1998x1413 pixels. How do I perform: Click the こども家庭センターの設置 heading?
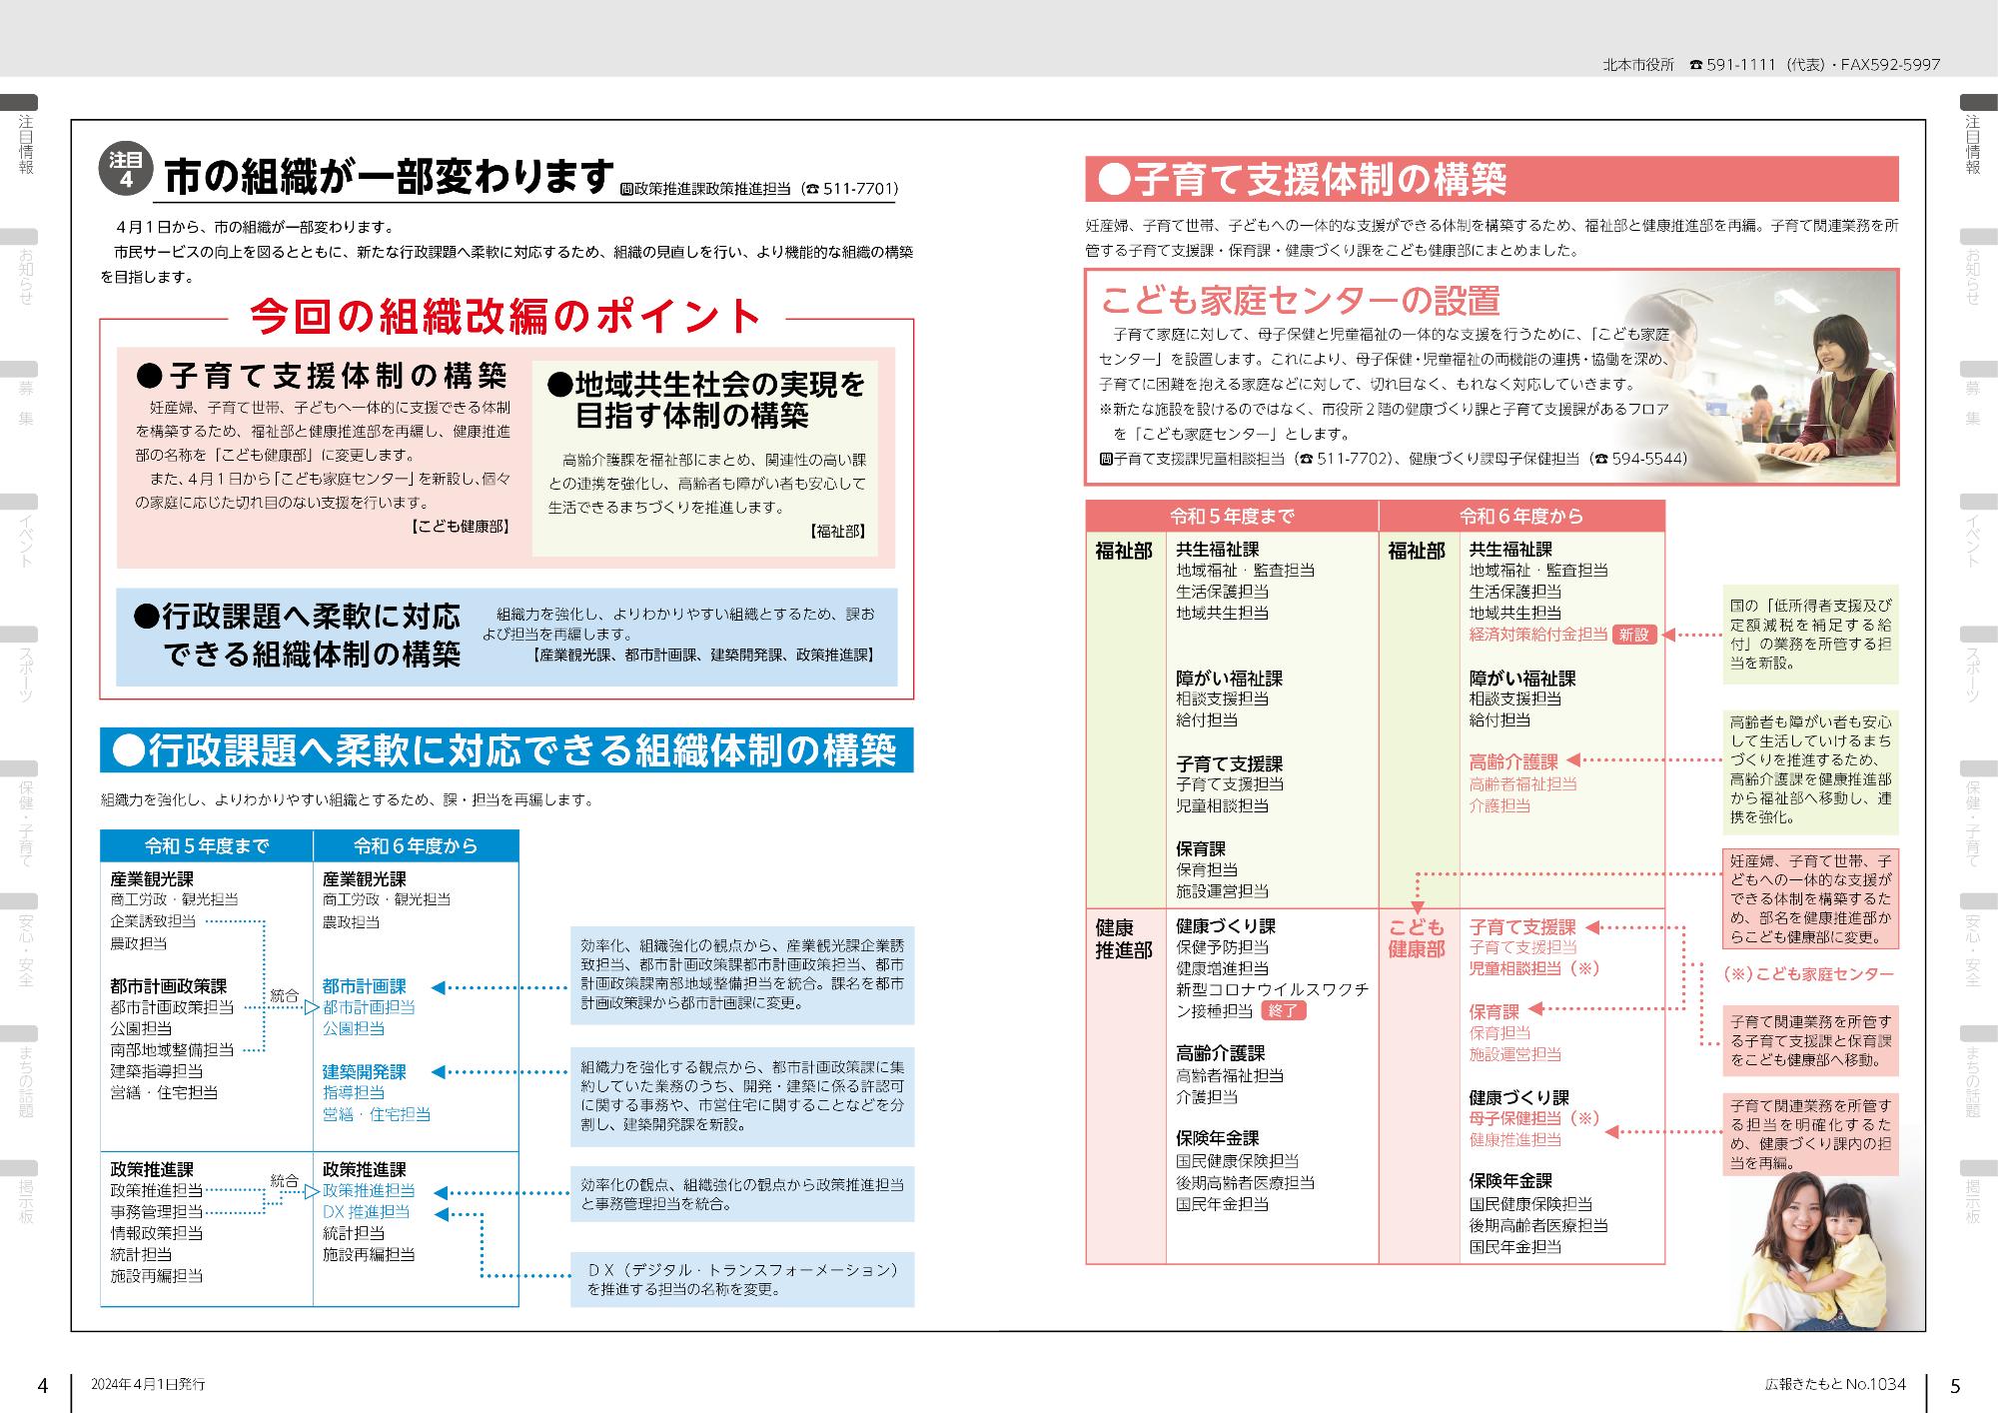(1301, 300)
